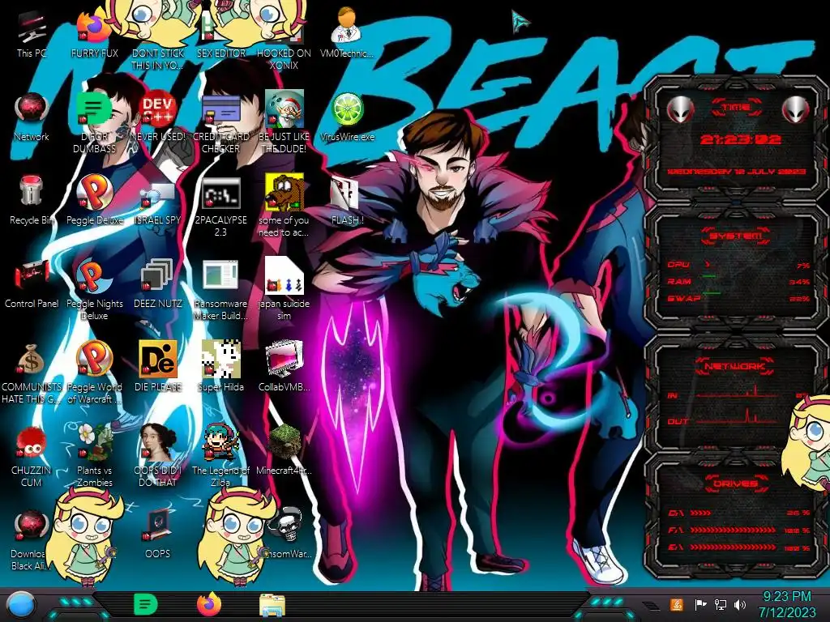The image size is (830, 622).
Task: Click the E:\ drive usage bar
Action: click(x=739, y=547)
